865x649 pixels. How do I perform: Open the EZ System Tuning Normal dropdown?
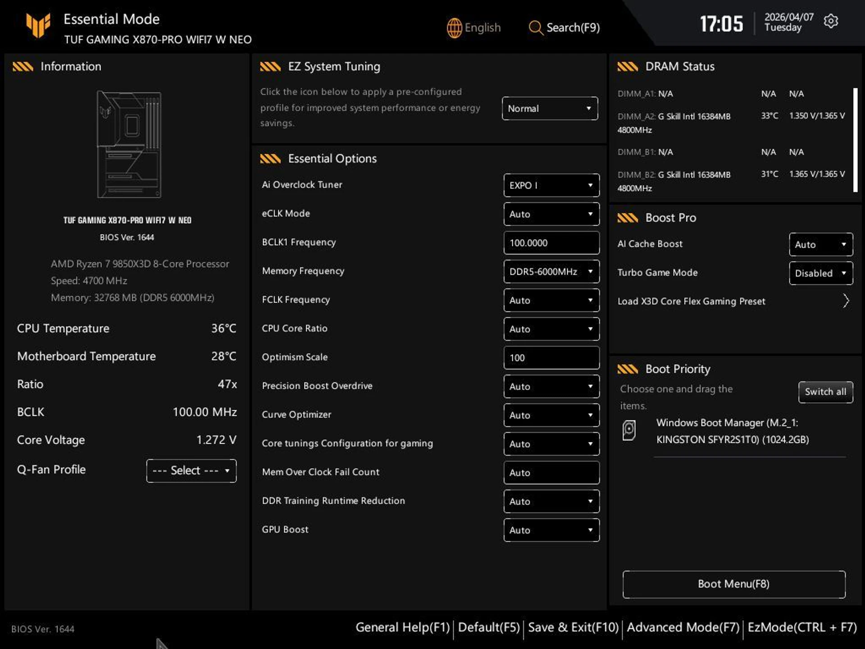point(550,108)
